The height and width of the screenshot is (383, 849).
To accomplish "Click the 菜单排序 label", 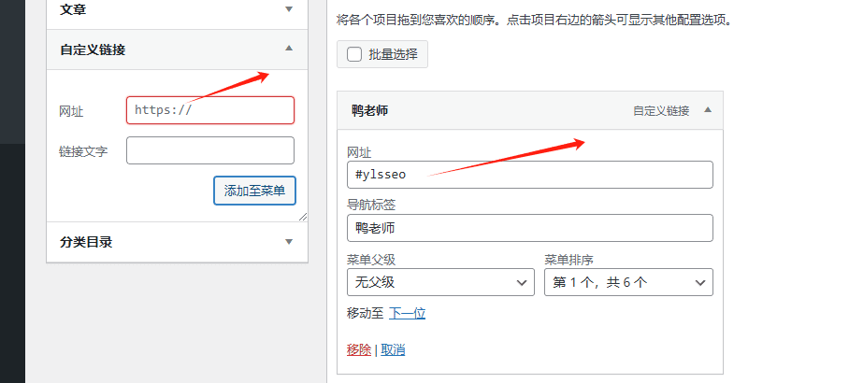I will pyautogui.click(x=568, y=260).
